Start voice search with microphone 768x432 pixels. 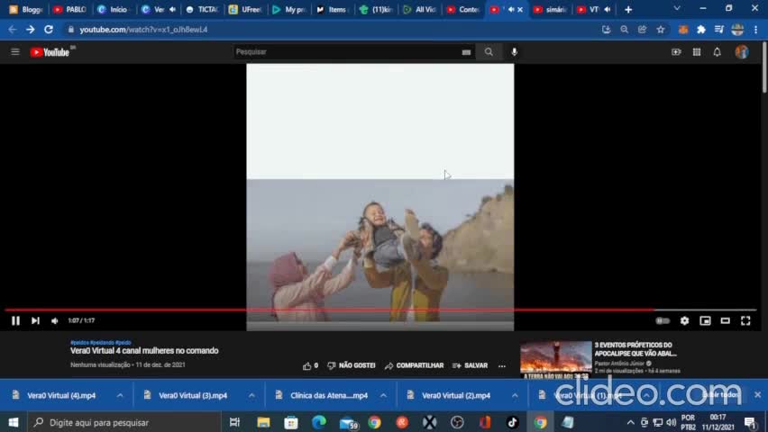pyautogui.click(x=515, y=52)
